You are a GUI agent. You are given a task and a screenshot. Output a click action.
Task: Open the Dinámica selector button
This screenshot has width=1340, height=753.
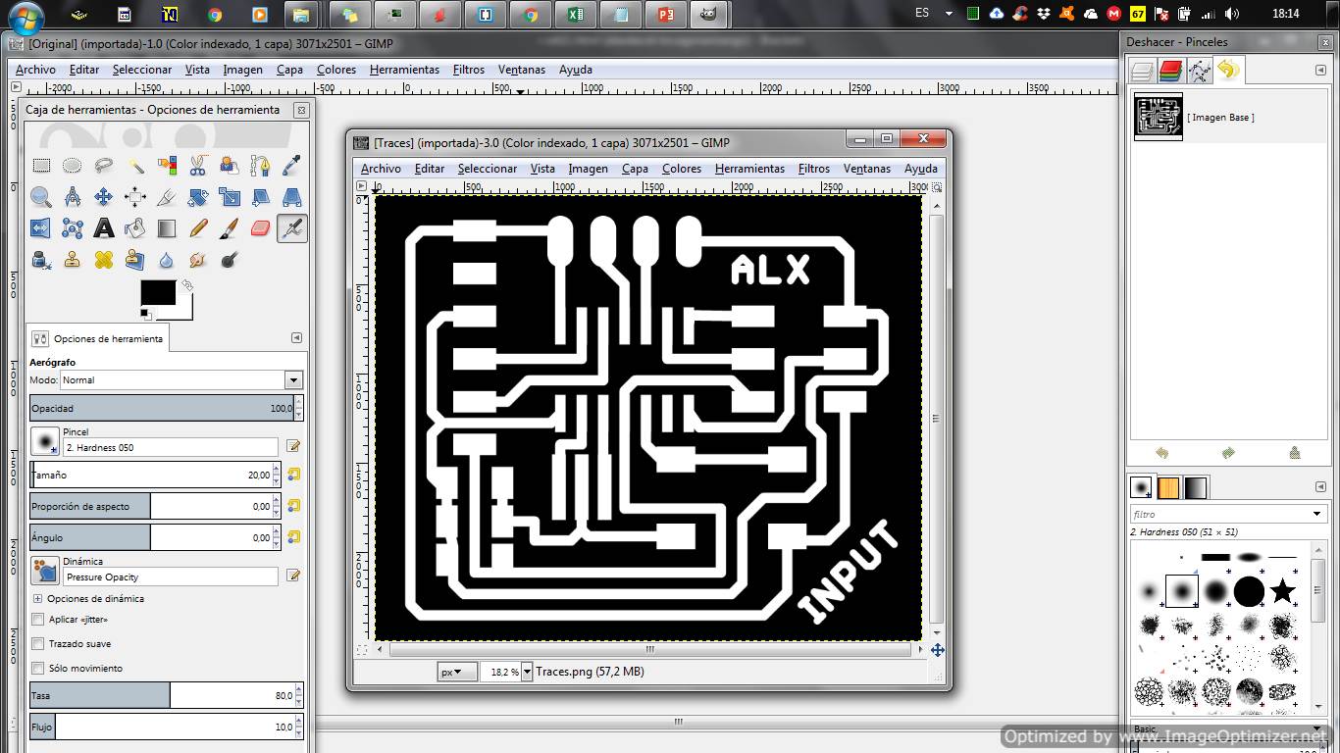(44, 571)
